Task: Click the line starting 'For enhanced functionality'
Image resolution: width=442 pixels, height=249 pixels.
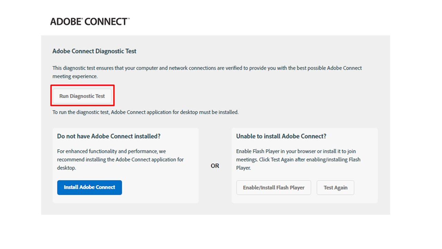Action: tap(112, 151)
